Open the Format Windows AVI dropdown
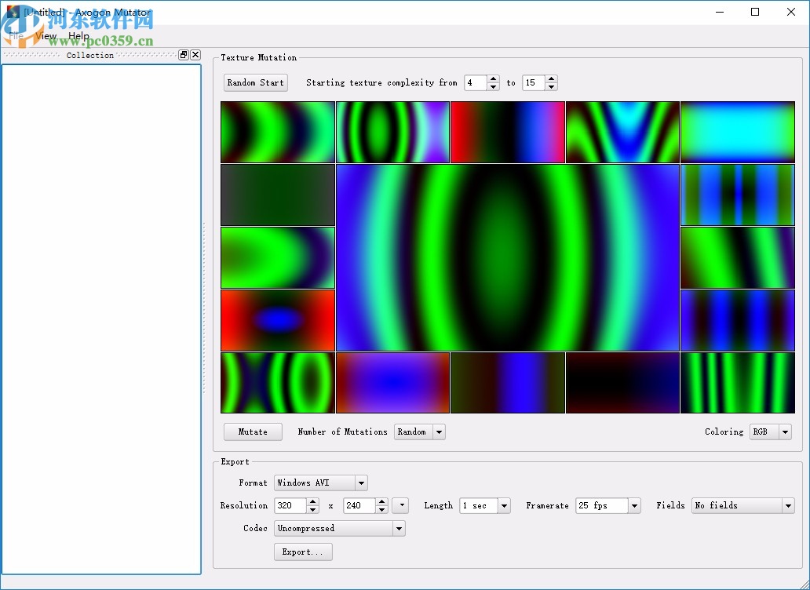 pos(360,483)
